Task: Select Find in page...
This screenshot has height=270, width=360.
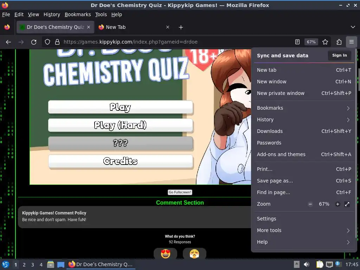Action: coord(303,192)
